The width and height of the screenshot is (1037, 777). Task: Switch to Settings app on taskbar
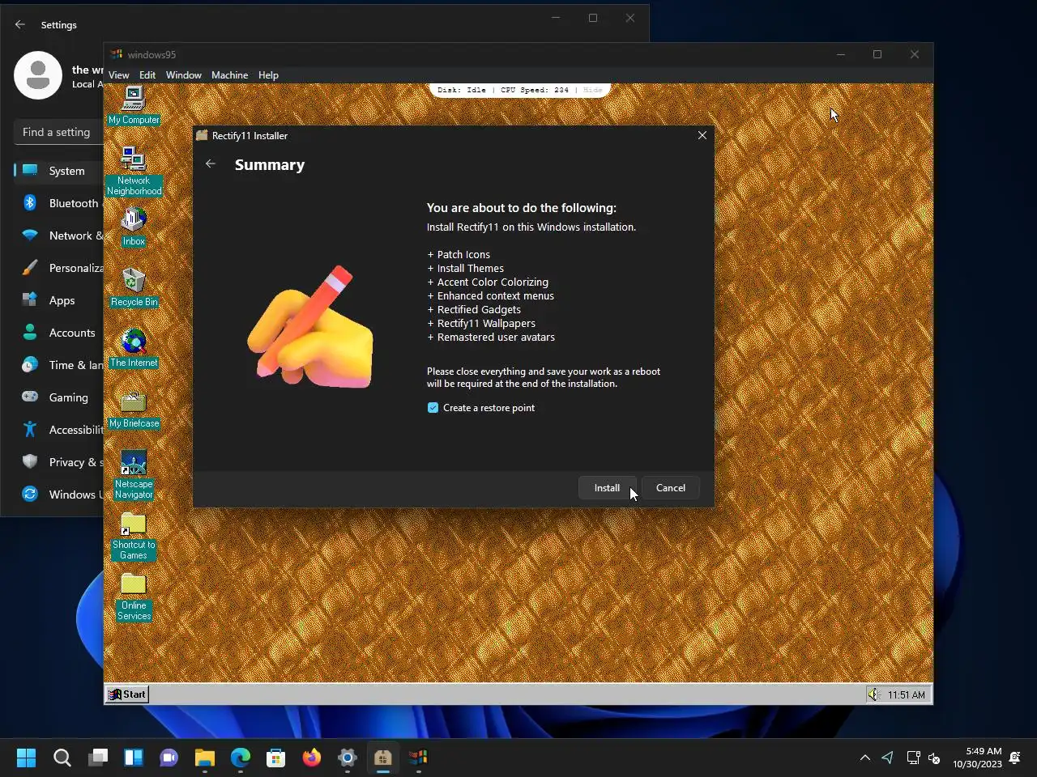348,758
